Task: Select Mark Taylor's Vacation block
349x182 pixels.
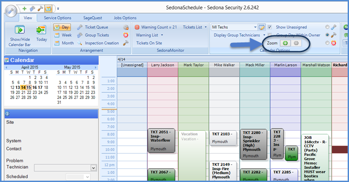Action: point(192,155)
